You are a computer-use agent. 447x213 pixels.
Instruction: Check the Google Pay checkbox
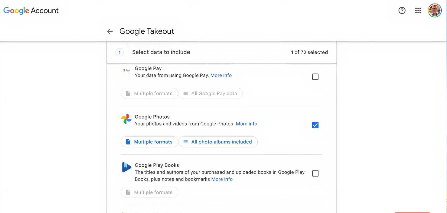tap(315, 77)
